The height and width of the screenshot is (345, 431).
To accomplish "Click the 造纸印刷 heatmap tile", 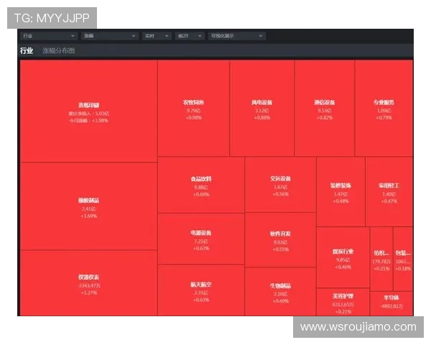I will [88, 111].
